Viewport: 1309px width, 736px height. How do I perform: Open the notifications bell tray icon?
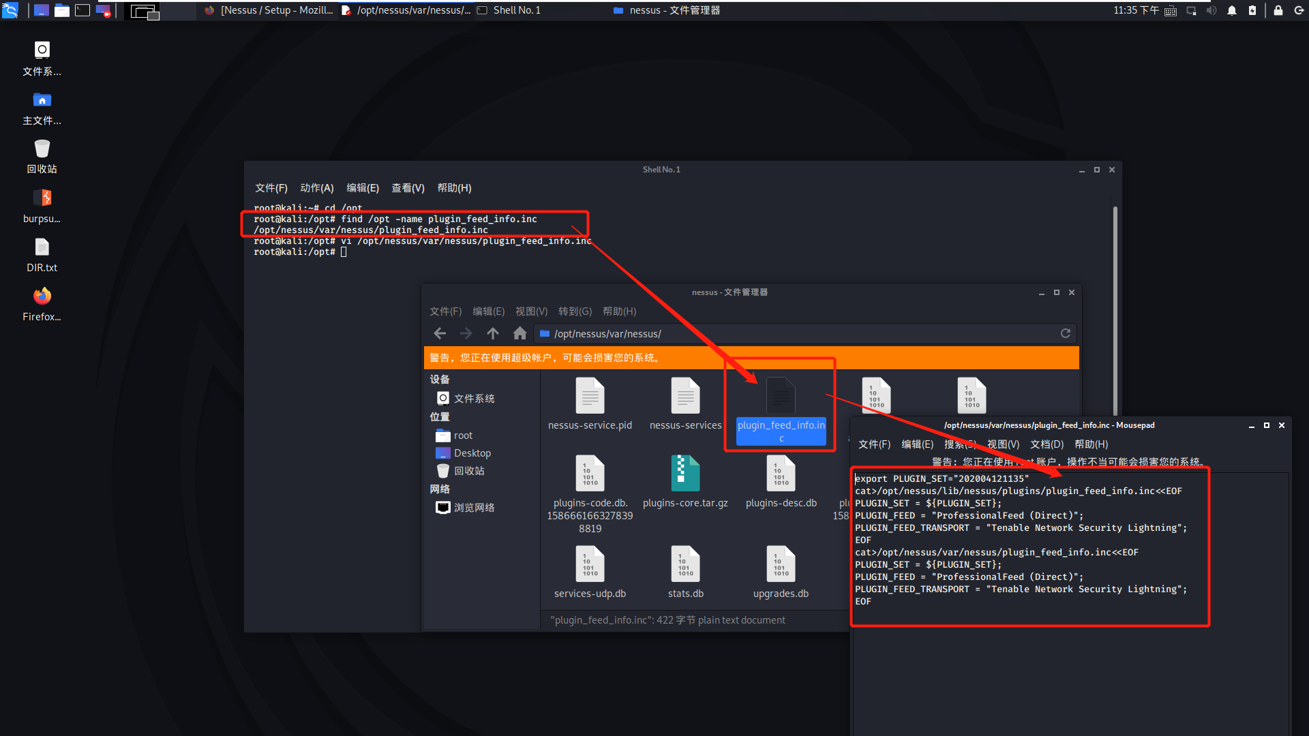pos(1232,10)
